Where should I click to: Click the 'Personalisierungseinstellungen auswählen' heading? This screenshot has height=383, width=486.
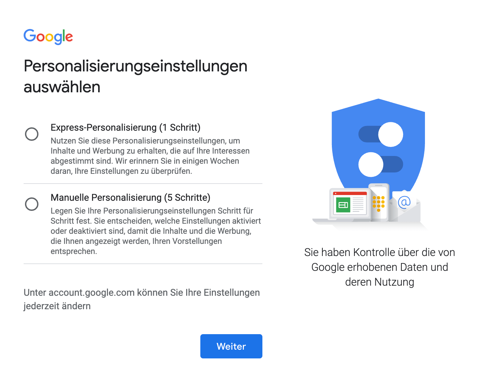coord(136,76)
